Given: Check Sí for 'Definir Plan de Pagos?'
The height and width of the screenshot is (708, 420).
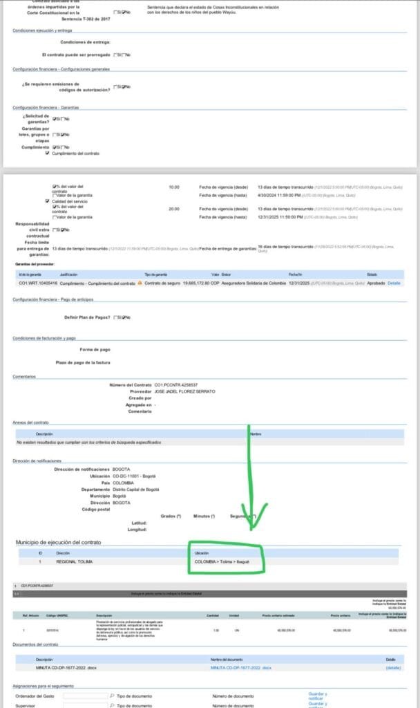Looking at the screenshot, I should (x=115, y=317).
